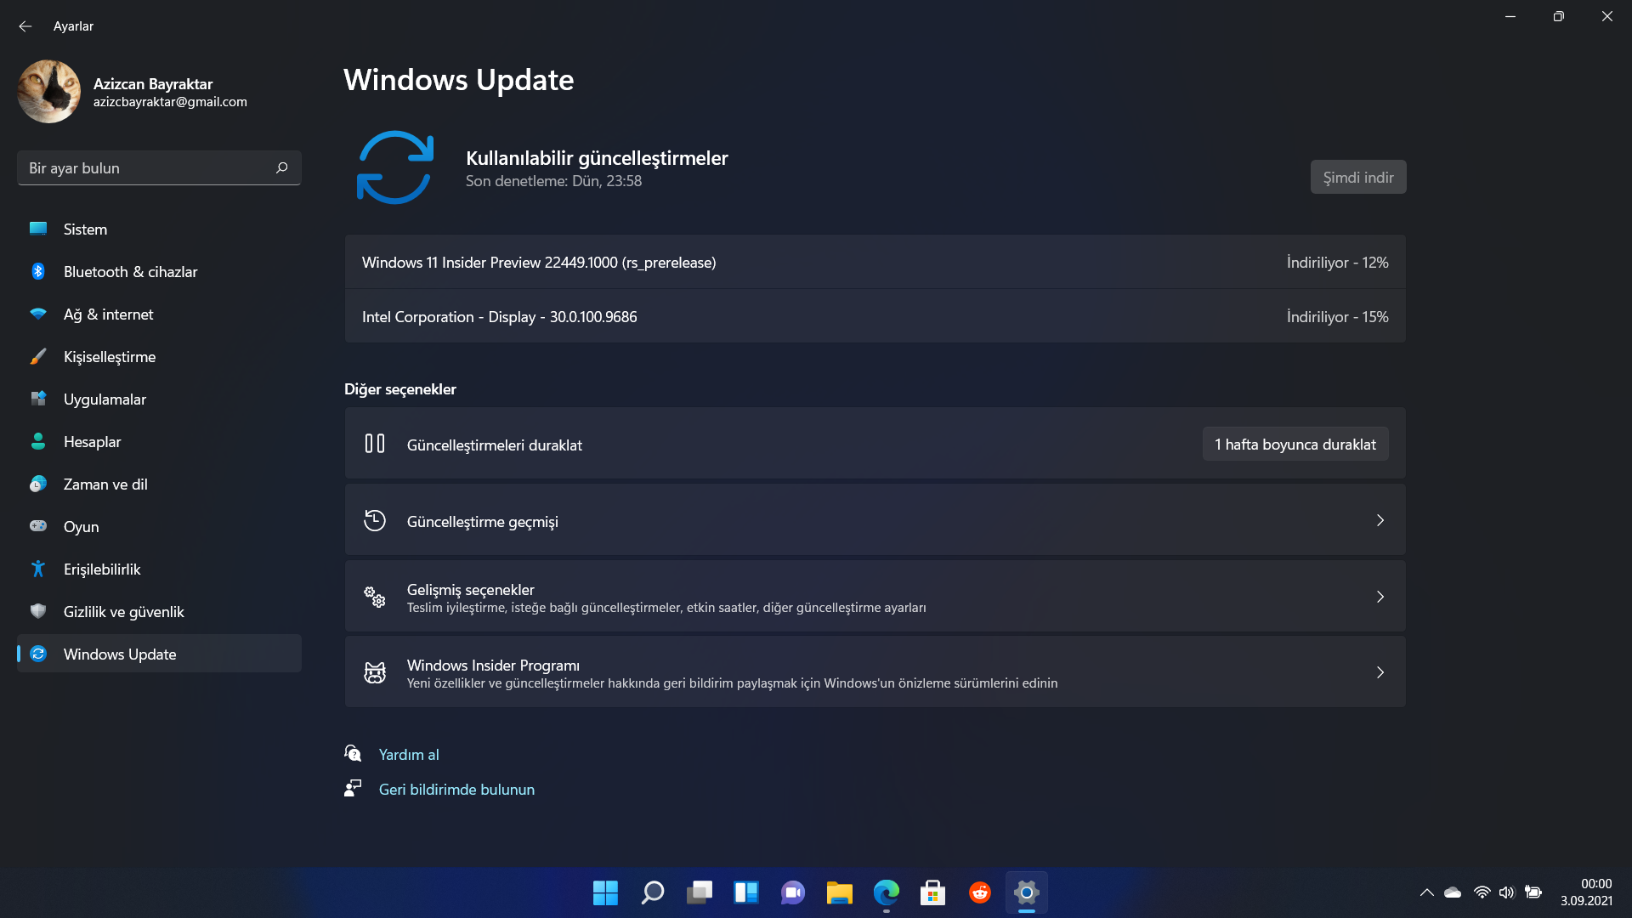Click the Güncelleştirme geçmişi history clock icon
Viewport: 1632px width, 918px height.
(x=375, y=520)
